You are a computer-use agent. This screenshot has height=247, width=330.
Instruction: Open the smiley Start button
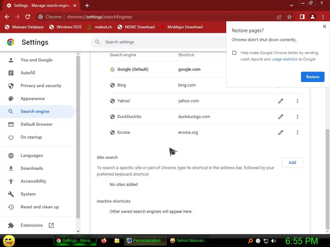point(9,241)
